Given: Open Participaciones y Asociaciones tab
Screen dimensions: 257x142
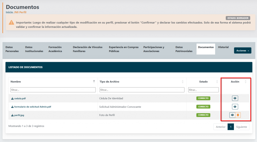Looking at the screenshot, I should tap(154, 49).
